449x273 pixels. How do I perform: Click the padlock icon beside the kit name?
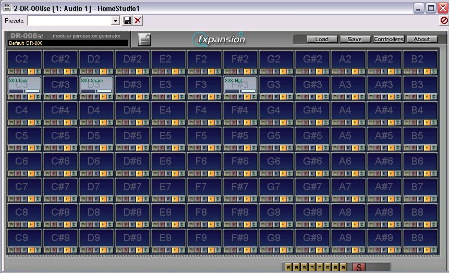144,40
